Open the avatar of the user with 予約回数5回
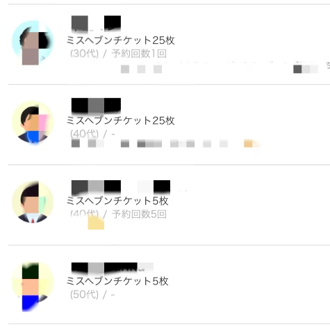330x334 pixels. point(33,202)
